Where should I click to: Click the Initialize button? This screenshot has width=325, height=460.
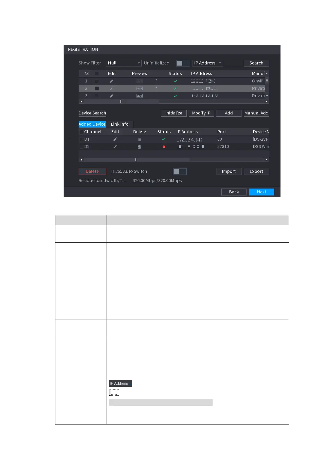(174, 113)
